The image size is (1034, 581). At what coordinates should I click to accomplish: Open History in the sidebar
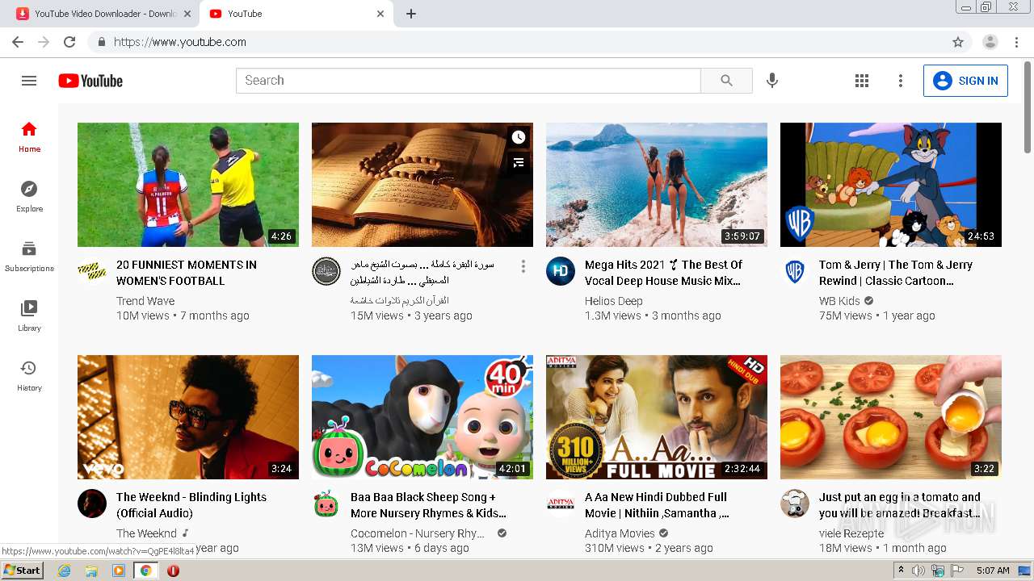point(29,376)
